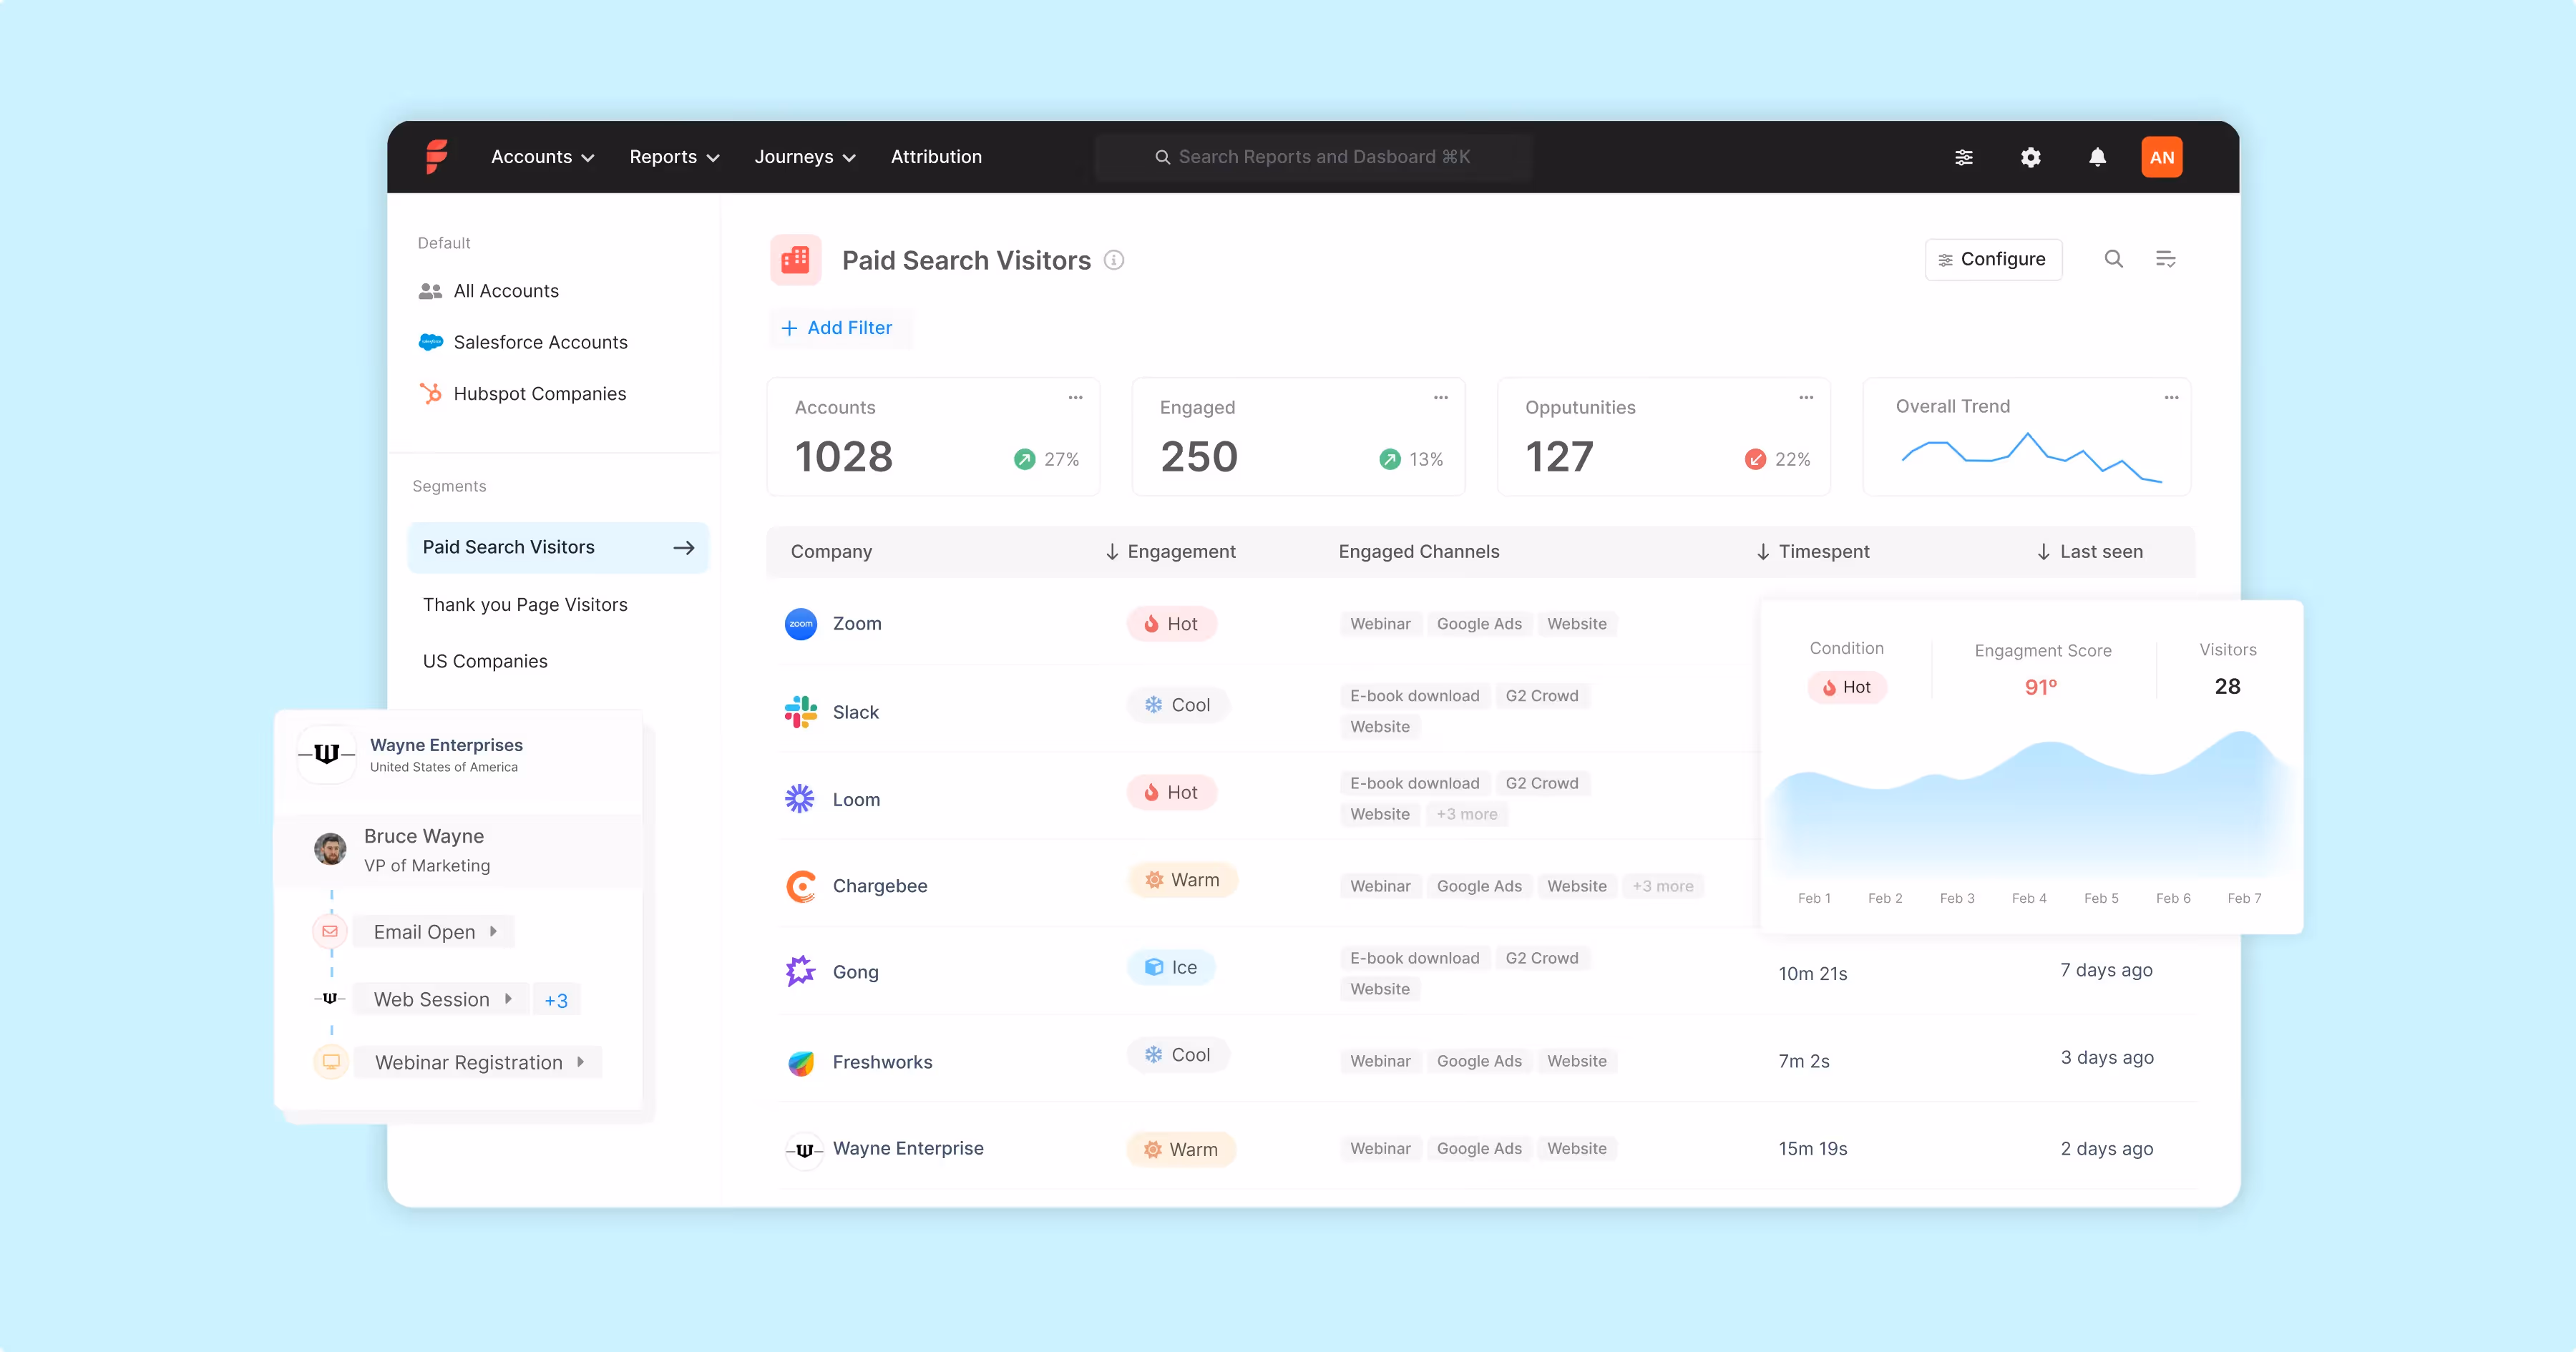Viewport: 2576px width, 1352px height.
Task: Select Salesforce Accounts in sidebar
Action: pyautogui.click(x=522, y=342)
